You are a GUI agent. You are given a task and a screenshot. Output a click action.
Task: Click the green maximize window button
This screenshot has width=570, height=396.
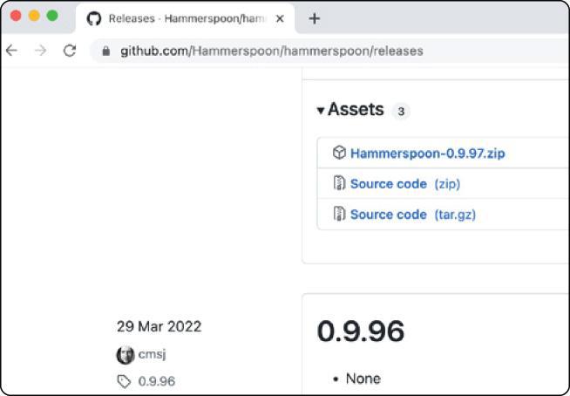tap(52, 16)
